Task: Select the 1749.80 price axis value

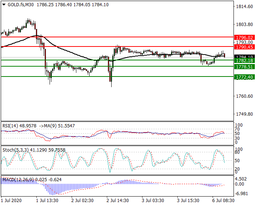Action: click(245, 114)
